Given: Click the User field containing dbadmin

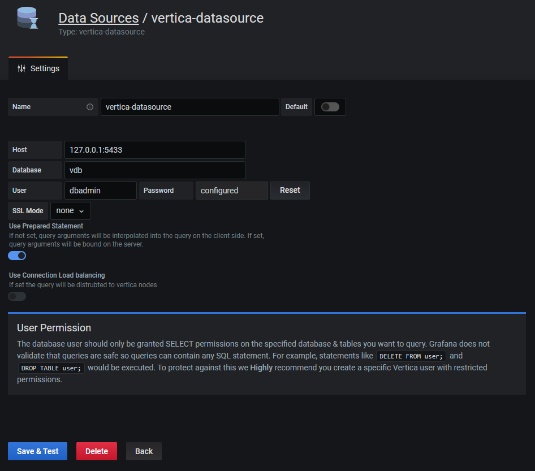Looking at the screenshot, I should 101,191.
